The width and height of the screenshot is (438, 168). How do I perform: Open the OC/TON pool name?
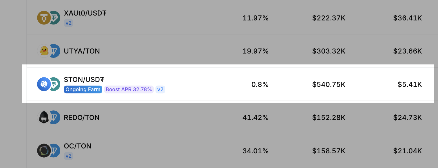tap(78, 146)
